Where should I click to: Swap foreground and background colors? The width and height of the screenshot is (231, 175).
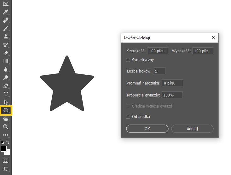(x=8, y=143)
